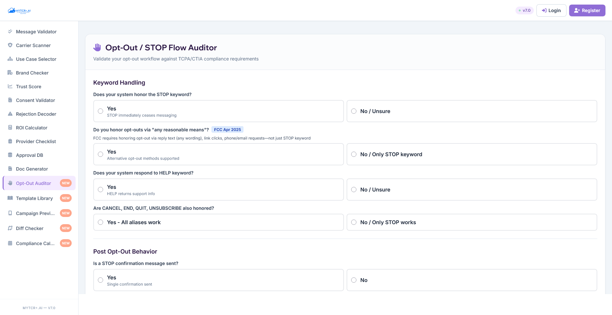Open the MYTCR+.AI logo on the header
Screen dimensions: 612x315
pyautogui.click(x=19, y=10)
